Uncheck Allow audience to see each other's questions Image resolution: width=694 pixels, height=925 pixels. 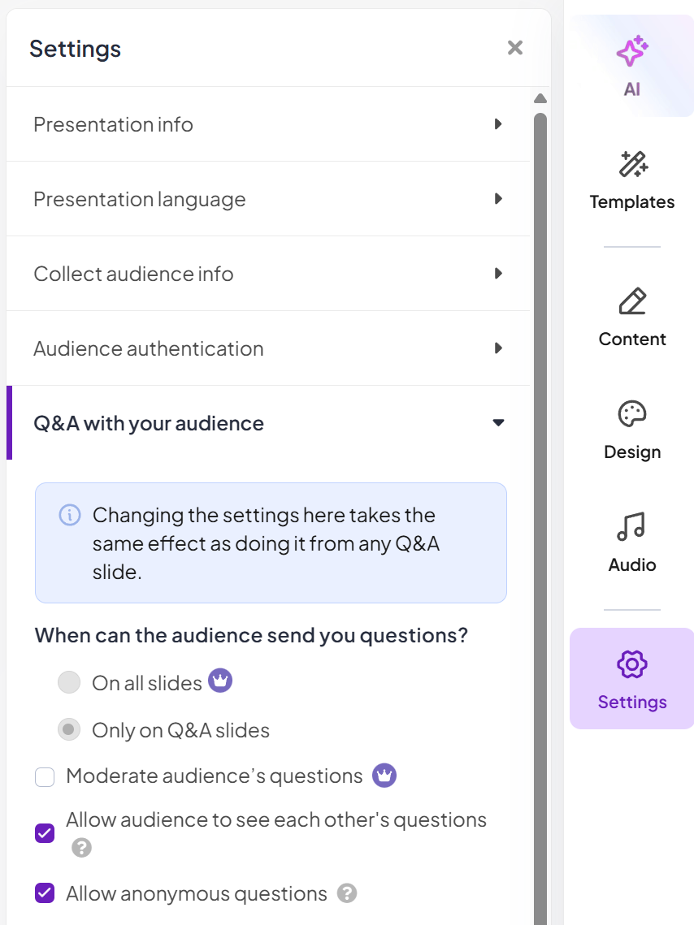[45, 833]
